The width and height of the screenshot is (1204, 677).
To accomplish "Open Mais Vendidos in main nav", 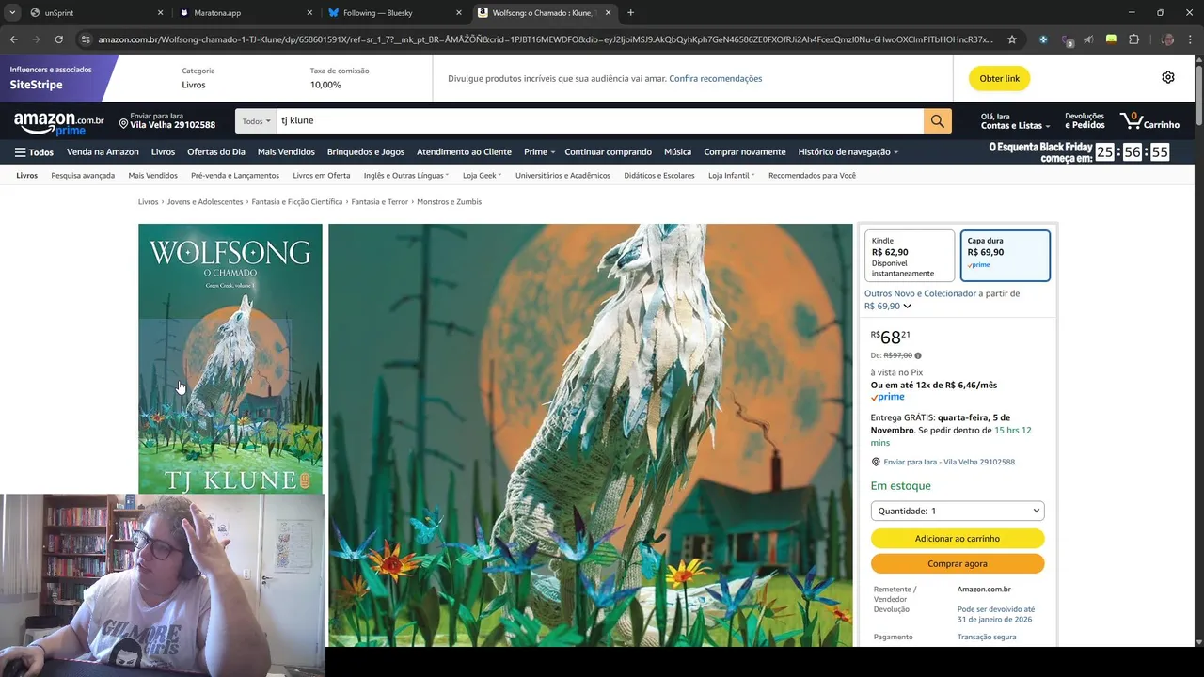I will [286, 151].
